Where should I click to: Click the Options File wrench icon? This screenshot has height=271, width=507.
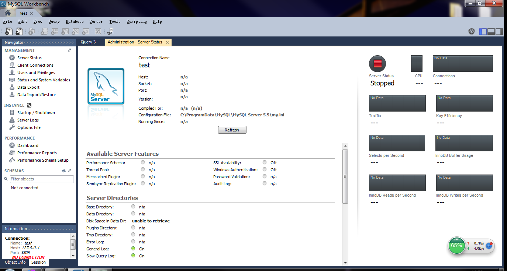[12, 127]
